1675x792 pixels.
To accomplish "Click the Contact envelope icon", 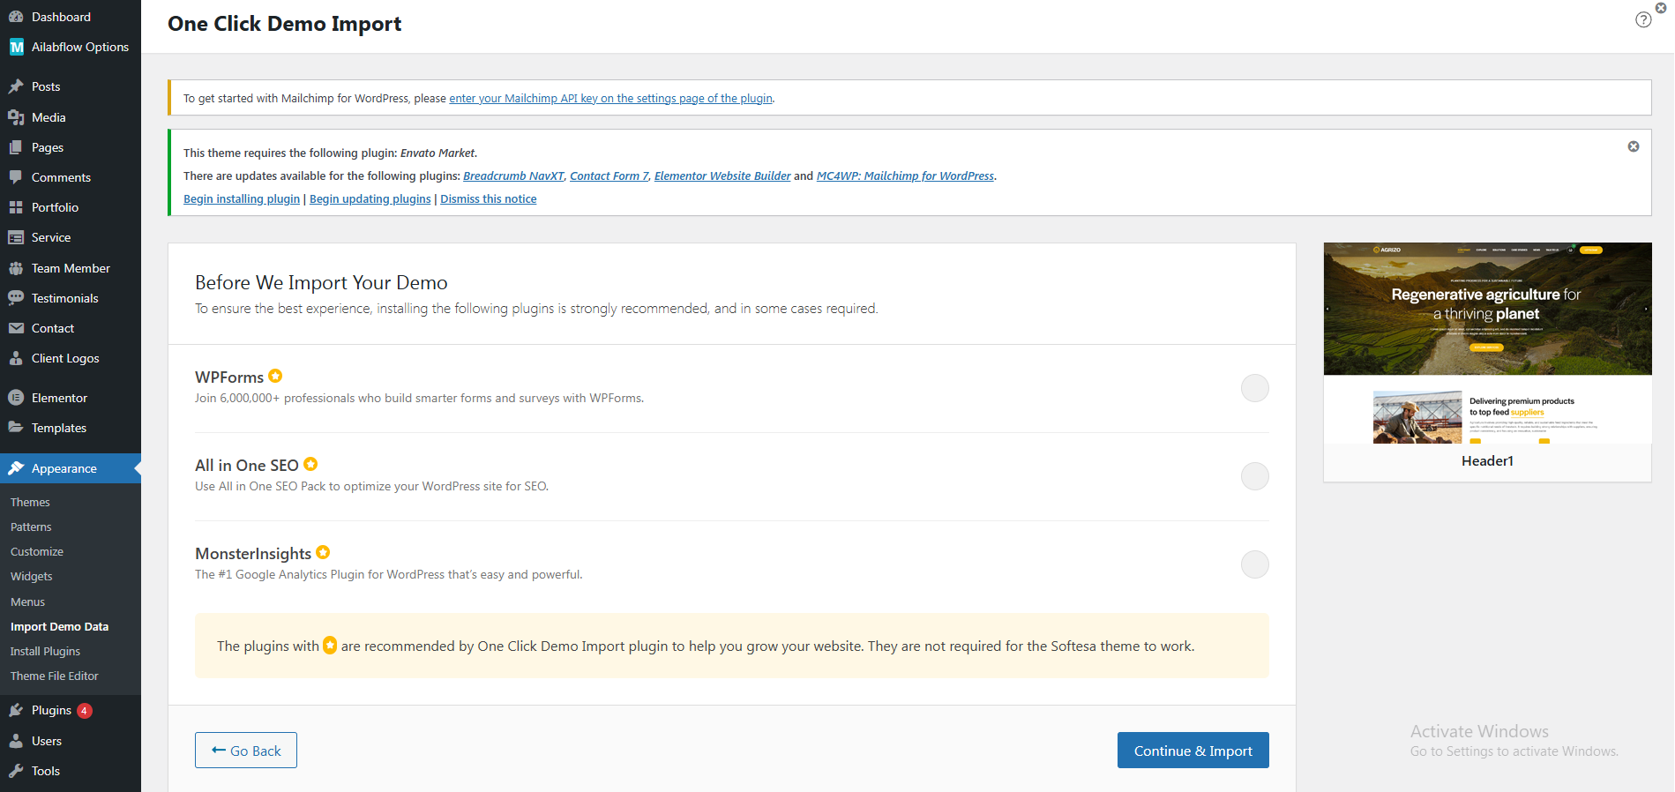I will coord(16,328).
